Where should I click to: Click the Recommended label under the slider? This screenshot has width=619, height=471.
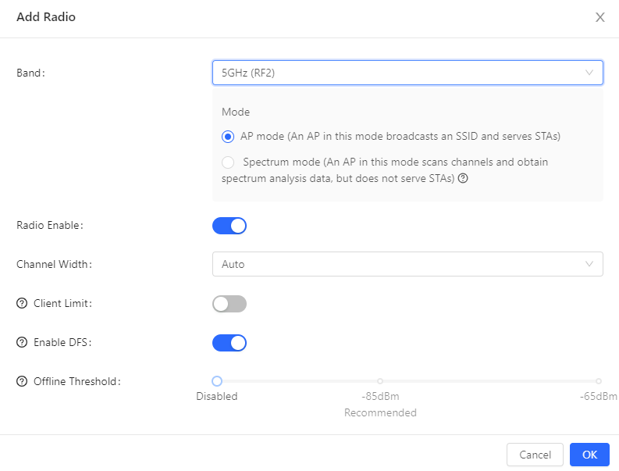[x=380, y=412]
